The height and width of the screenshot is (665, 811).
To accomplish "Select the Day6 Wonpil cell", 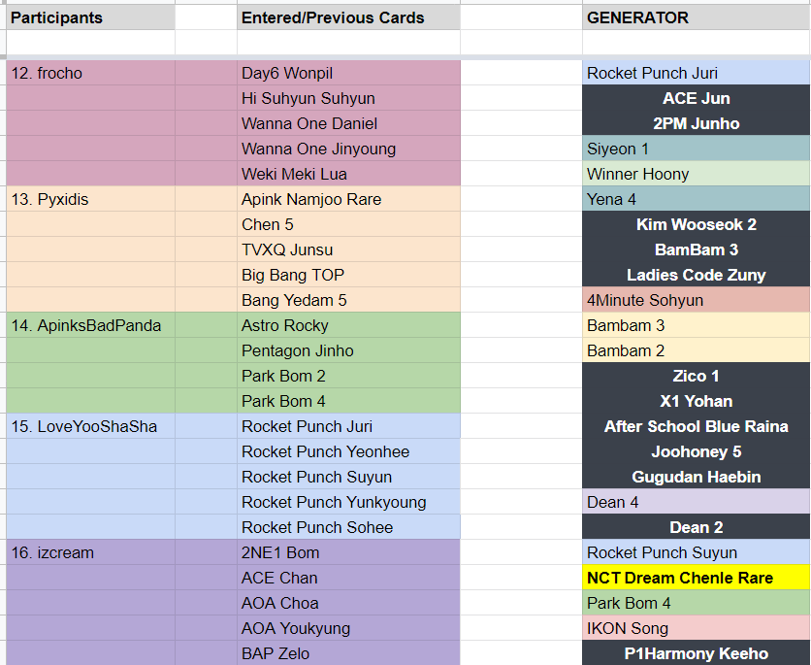I will point(348,73).
